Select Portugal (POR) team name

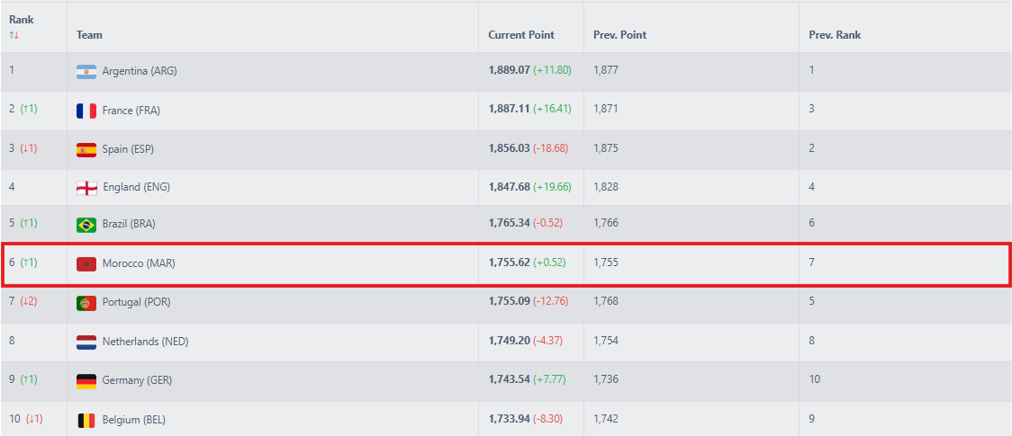pyautogui.click(x=136, y=302)
